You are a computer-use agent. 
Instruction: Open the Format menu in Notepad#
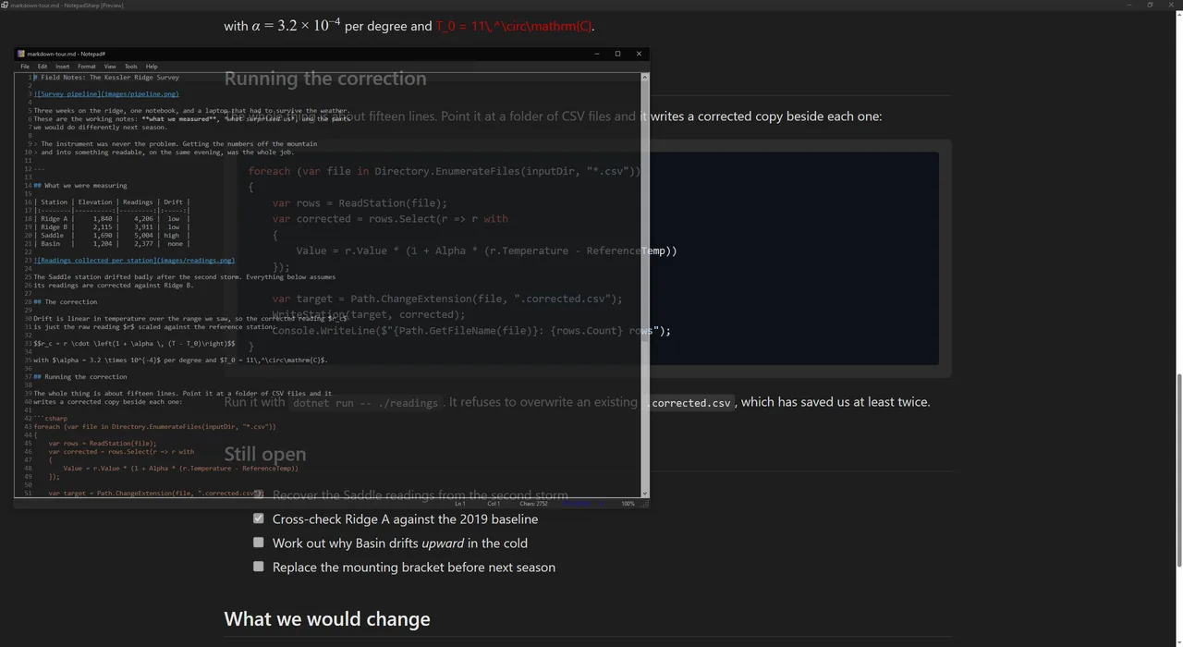coord(87,67)
